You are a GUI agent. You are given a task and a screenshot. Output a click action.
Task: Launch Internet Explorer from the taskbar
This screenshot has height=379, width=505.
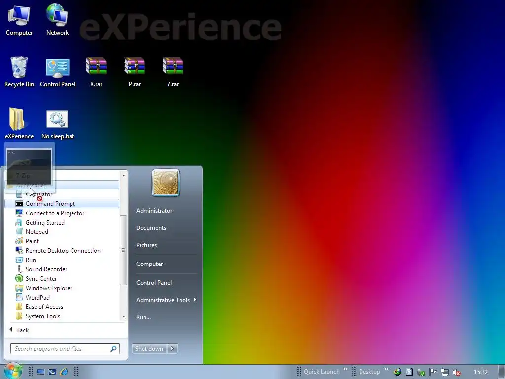(64, 372)
